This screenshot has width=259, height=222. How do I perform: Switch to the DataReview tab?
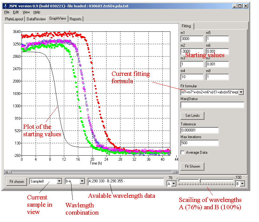(36, 19)
